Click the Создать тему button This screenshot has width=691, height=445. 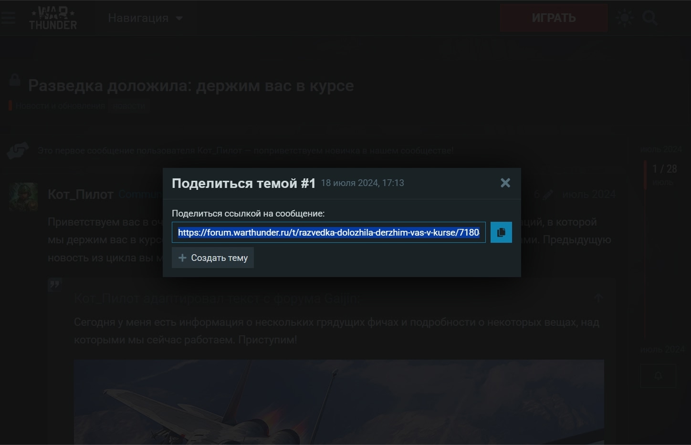coord(213,258)
